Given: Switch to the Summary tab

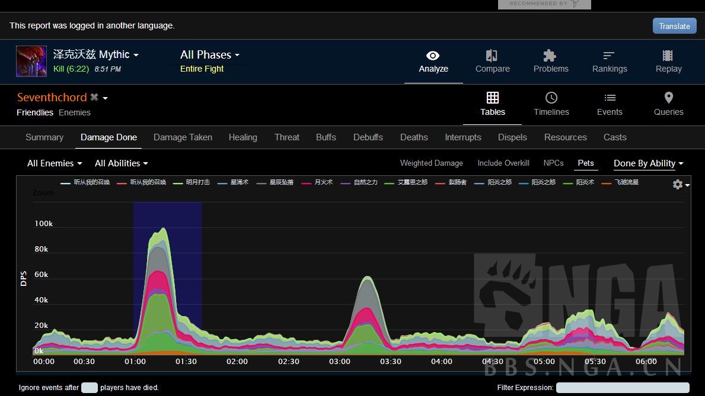Looking at the screenshot, I should pyautogui.click(x=44, y=137).
